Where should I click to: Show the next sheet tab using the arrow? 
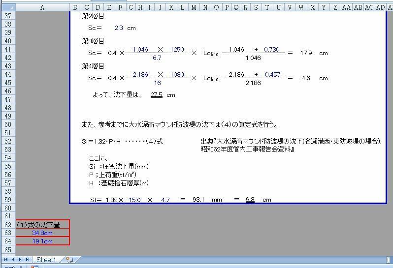(20, 260)
